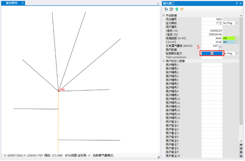Open the 压力等级 value dropdown
Viewport: 245px width, 161px height.
pos(220,23)
